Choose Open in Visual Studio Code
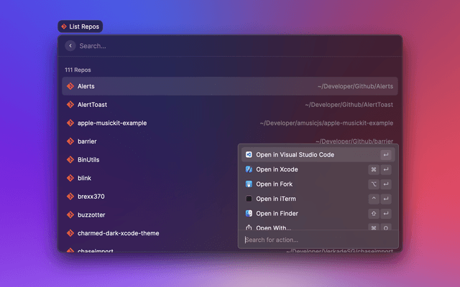Screen dimensions: 460x287 tap(295, 155)
